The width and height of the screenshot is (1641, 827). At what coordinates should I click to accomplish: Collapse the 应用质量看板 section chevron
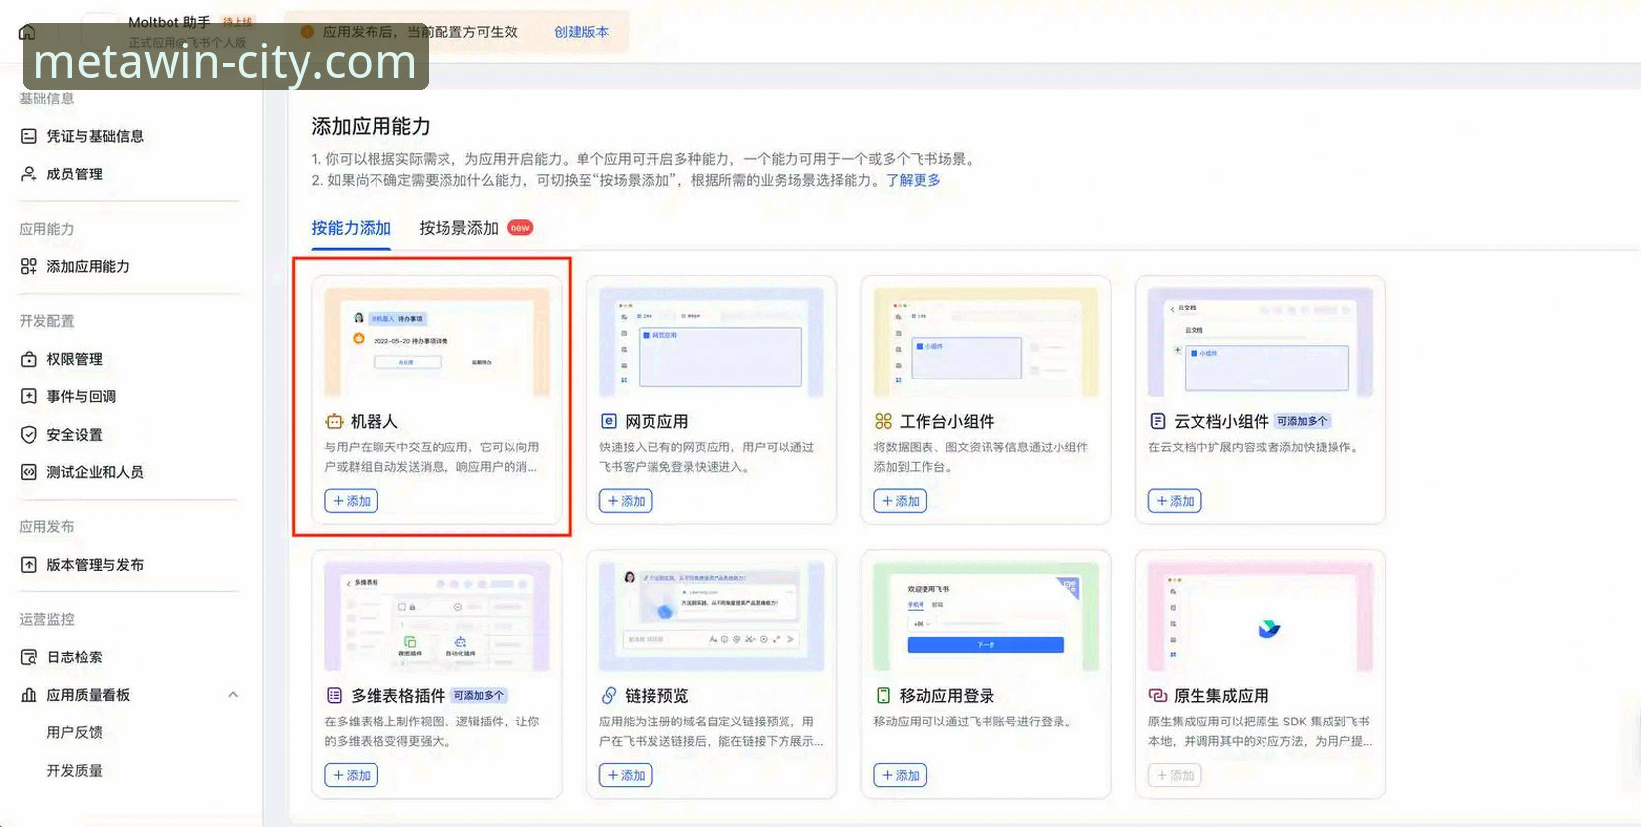[x=233, y=695]
